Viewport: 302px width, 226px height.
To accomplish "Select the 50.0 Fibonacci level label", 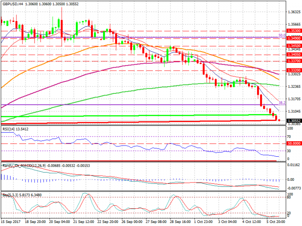I will [x=280, y=35].
